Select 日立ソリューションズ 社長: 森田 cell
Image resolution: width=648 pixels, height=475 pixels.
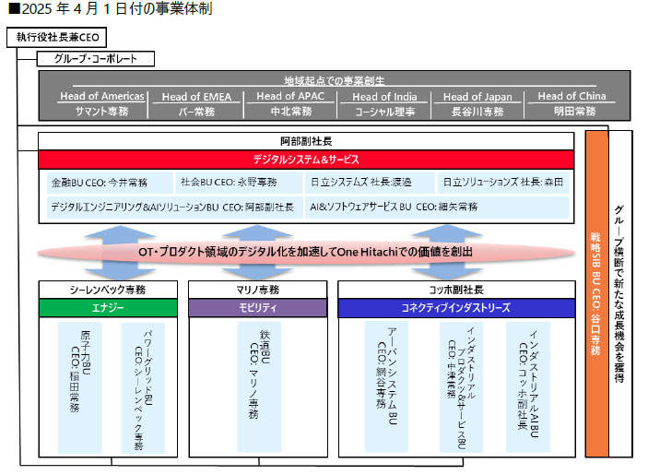503,183
